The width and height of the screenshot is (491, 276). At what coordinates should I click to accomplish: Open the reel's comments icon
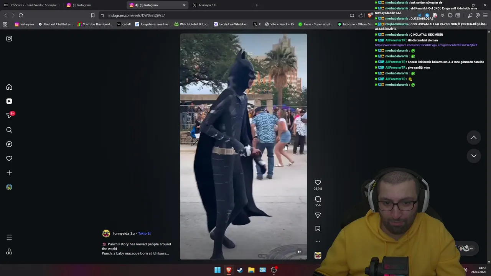click(x=318, y=199)
